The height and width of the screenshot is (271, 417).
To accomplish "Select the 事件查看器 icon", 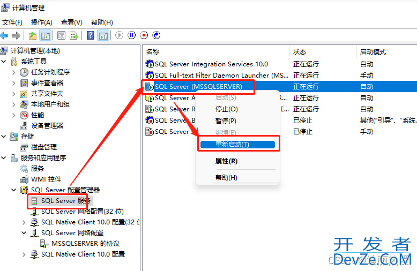I will click(24, 83).
